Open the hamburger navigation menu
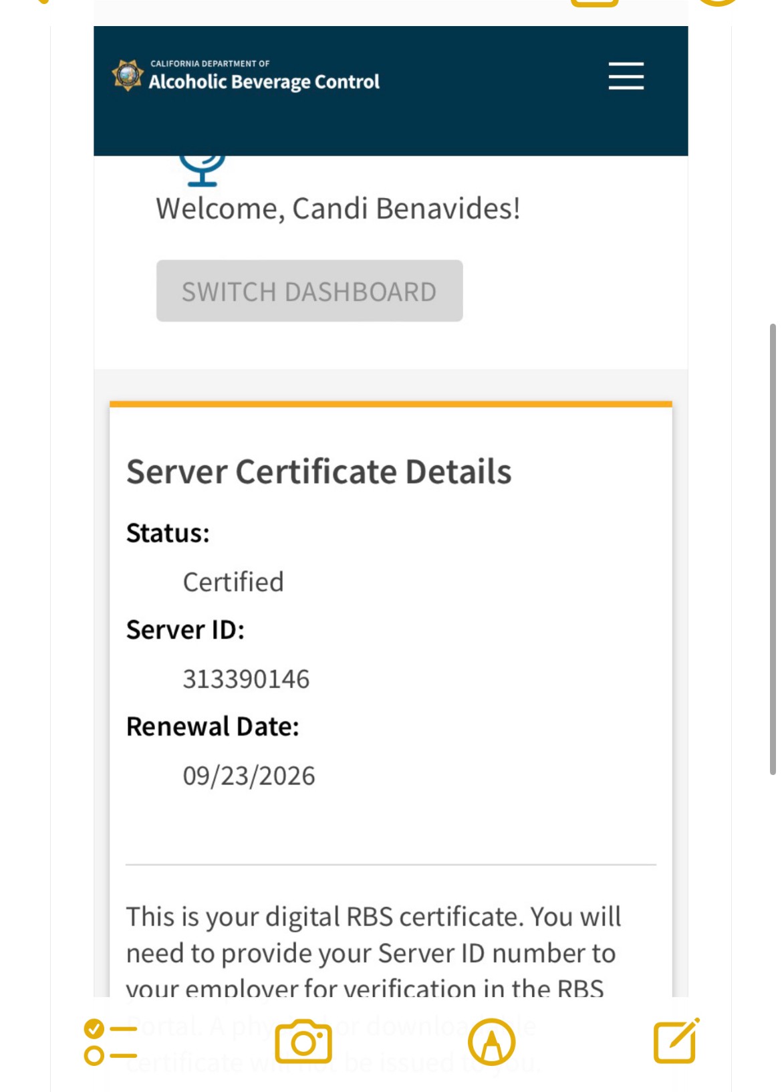Viewport: 782px width, 1092px height. 626,76
